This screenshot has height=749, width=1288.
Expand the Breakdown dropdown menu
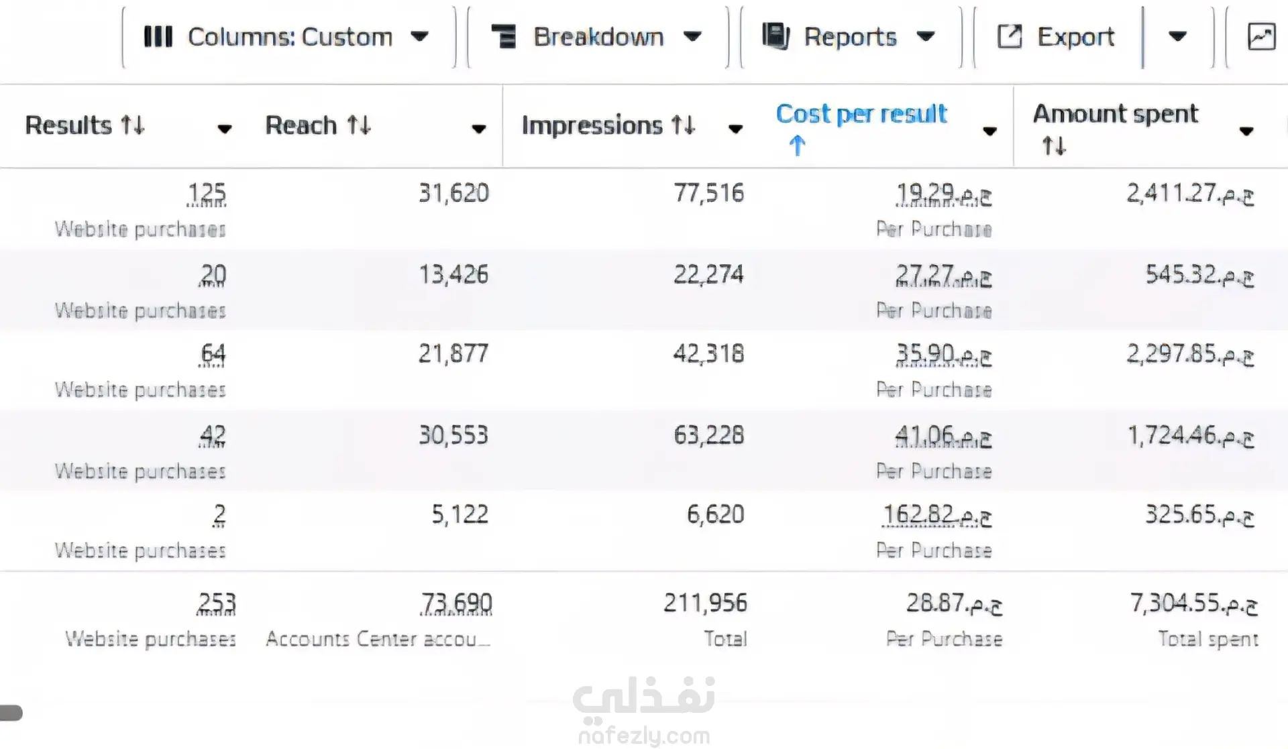coord(598,36)
